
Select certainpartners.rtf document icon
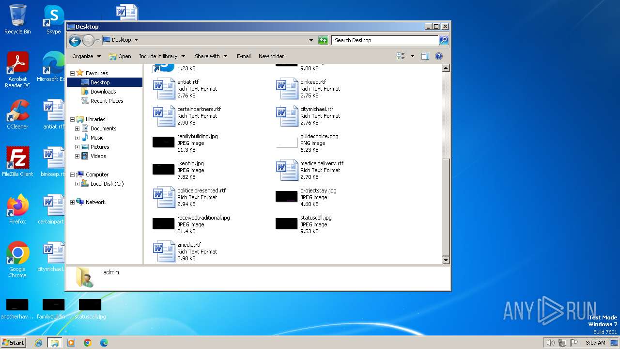point(164,116)
